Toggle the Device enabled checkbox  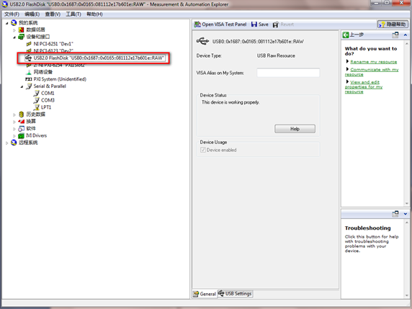[x=203, y=150]
